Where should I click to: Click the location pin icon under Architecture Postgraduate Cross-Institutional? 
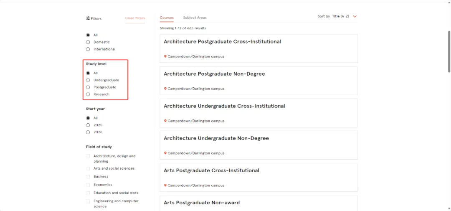tap(165, 56)
